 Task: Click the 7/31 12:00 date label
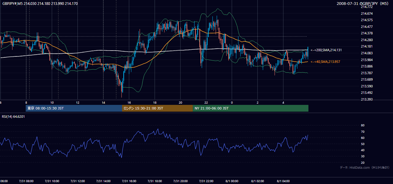[x=77, y=181]
